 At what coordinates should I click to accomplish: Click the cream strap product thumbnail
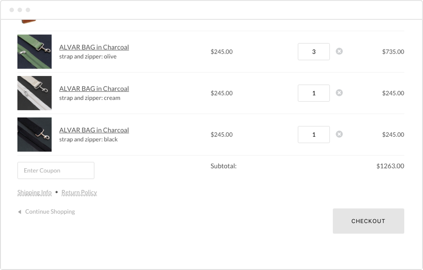coord(34,93)
